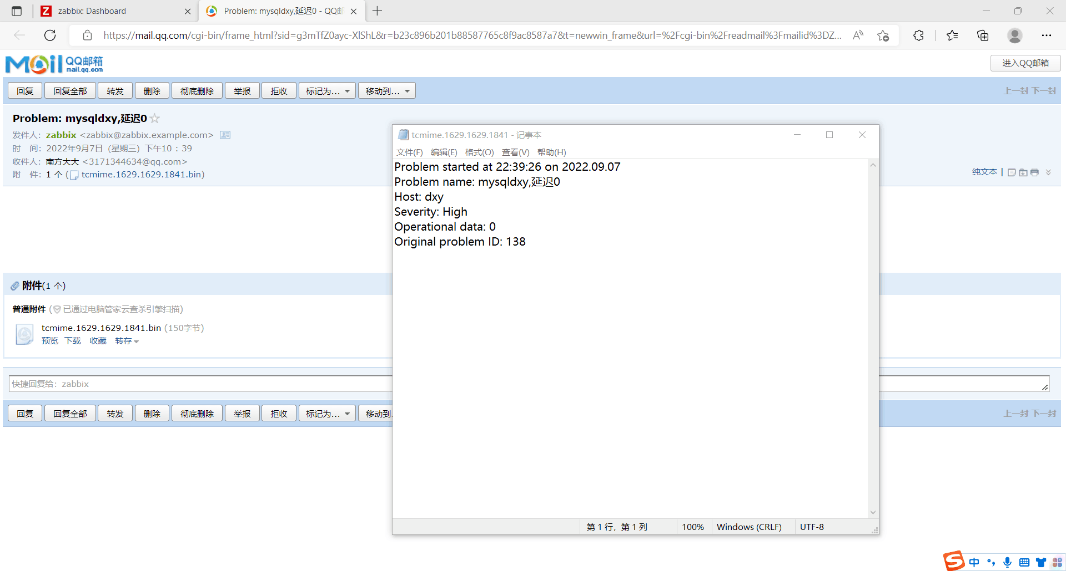This screenshot has width=1066, height=571.
Task: Open Notepad 帮助(H) menu
Action: (552, 152)
